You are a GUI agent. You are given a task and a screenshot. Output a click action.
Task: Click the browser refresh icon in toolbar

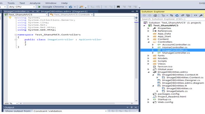click(x=71, y=7)
